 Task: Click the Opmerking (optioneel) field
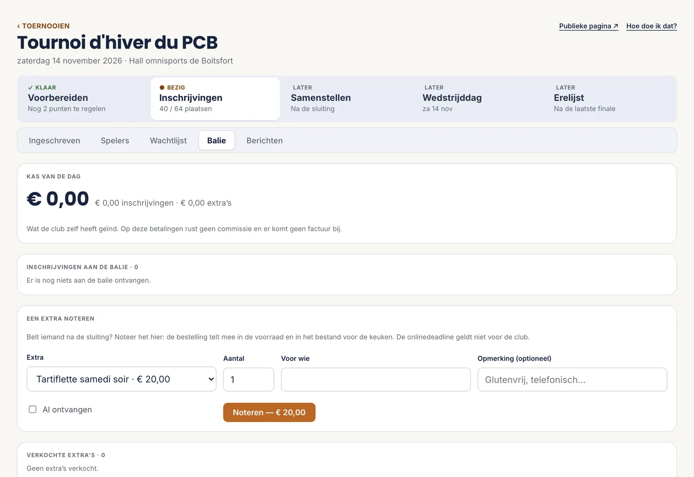pos(572,379)
